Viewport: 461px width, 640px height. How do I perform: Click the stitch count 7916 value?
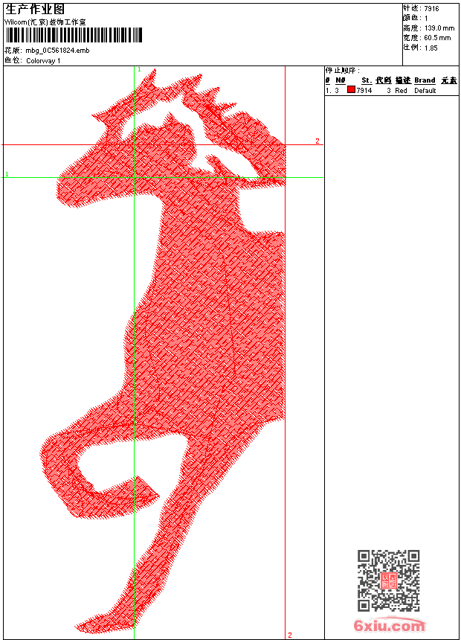(431, 8)
